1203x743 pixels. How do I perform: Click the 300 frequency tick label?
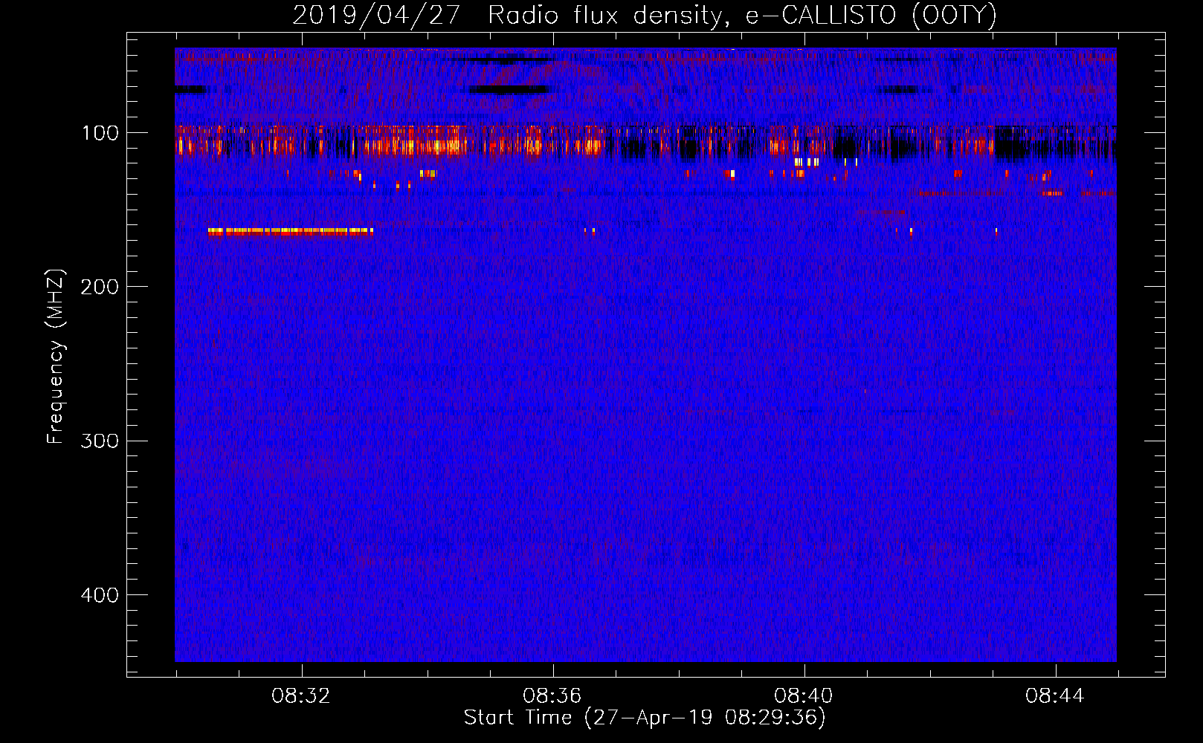point(100,441)
